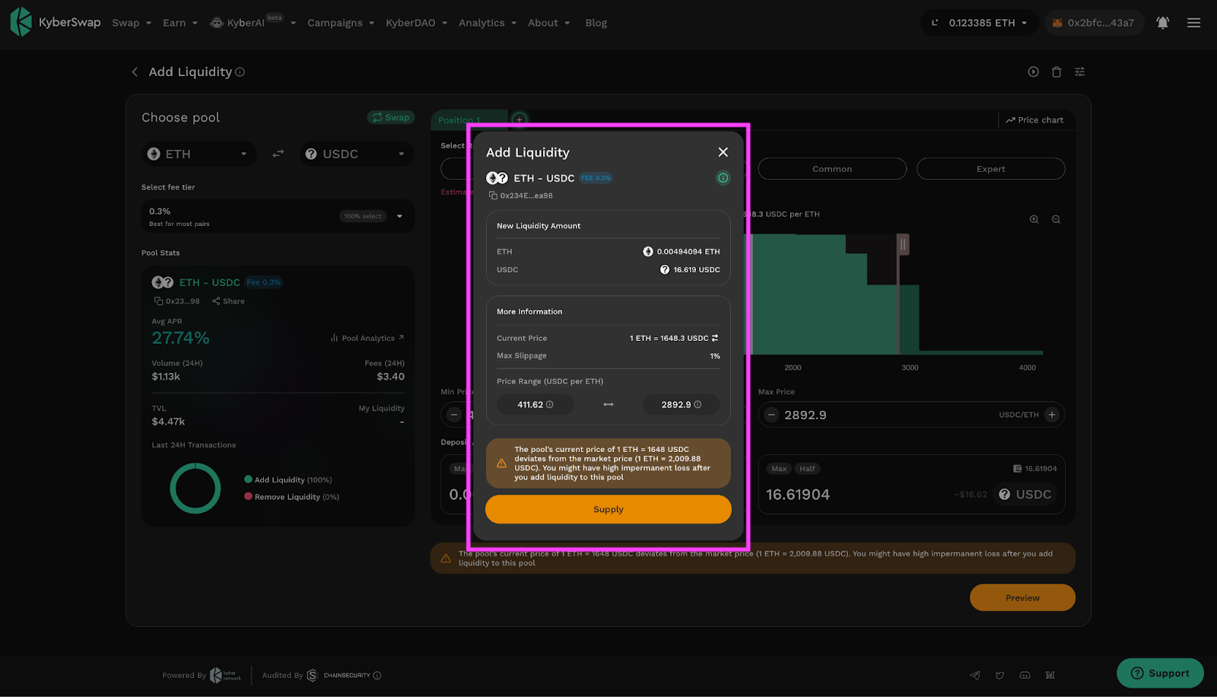
Task: Open the tutorial play icon
Action: coord(1033,72)
